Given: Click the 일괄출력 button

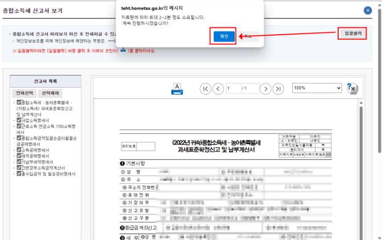Looking at the screenshot, I should (x=353, y=34).
